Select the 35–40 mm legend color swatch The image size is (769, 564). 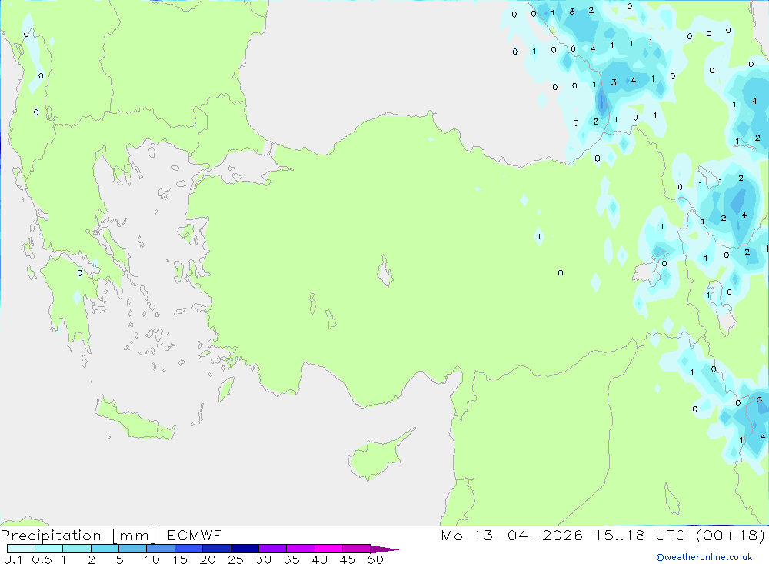(x=301, y=549)
